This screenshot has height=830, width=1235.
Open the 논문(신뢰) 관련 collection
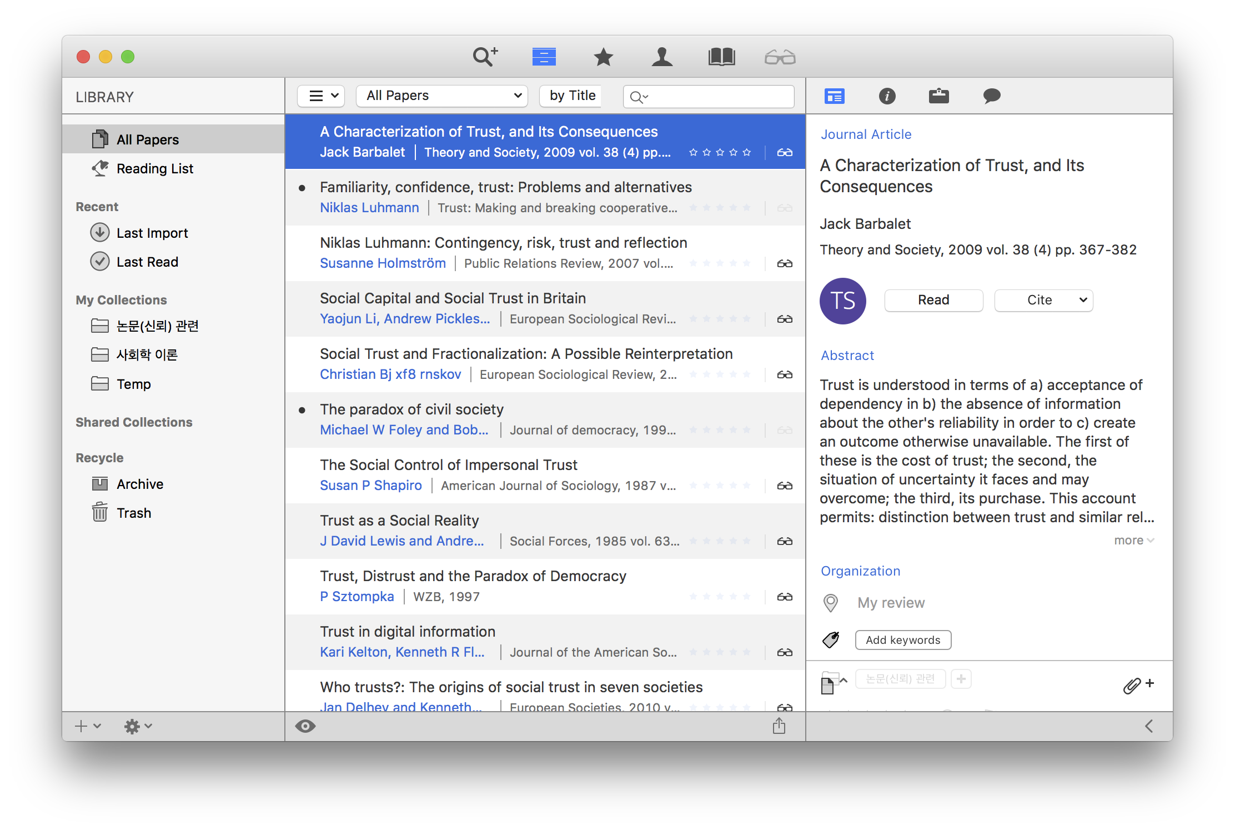[x=173, y=326]
